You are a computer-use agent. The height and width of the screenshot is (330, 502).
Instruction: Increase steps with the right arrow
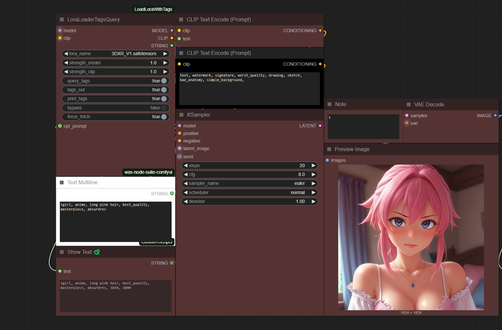(x=313, y=165)
